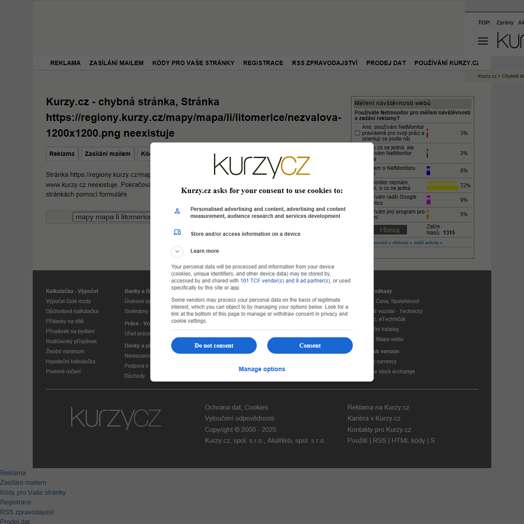This screenshot has width=524, height=524.
Task: Click the store on device icon
Action: pyautogui.click(x=177, y=232)
